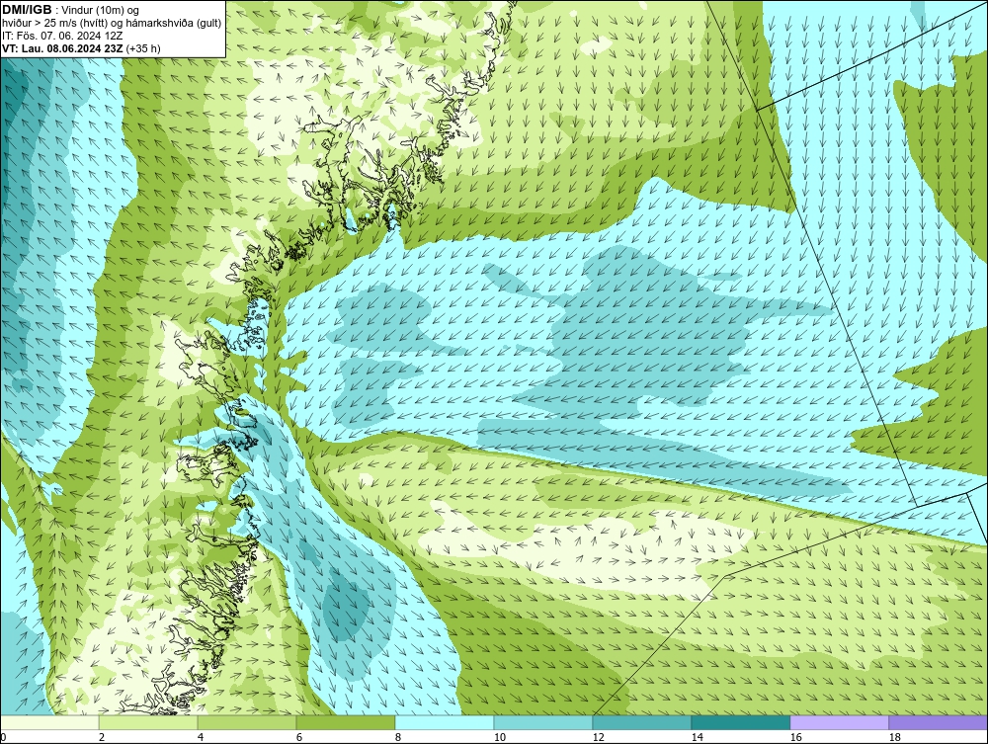
Task: Click the scale label '14'
Action: pyautogui.click(x=697, y=737)
